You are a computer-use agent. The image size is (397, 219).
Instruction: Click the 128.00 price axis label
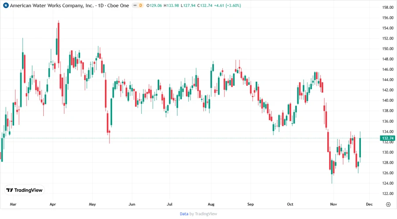388,163
